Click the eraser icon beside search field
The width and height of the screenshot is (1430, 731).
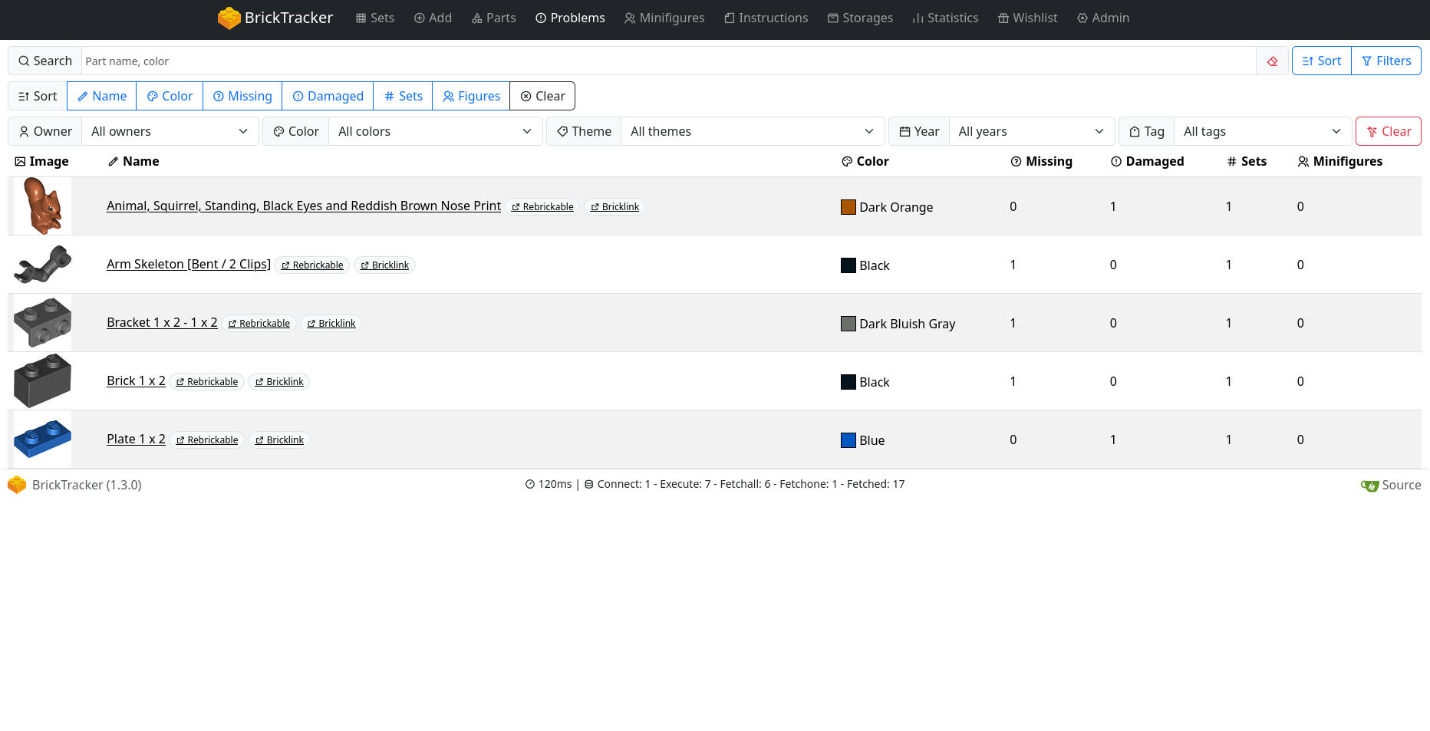tap(1273, 61)
